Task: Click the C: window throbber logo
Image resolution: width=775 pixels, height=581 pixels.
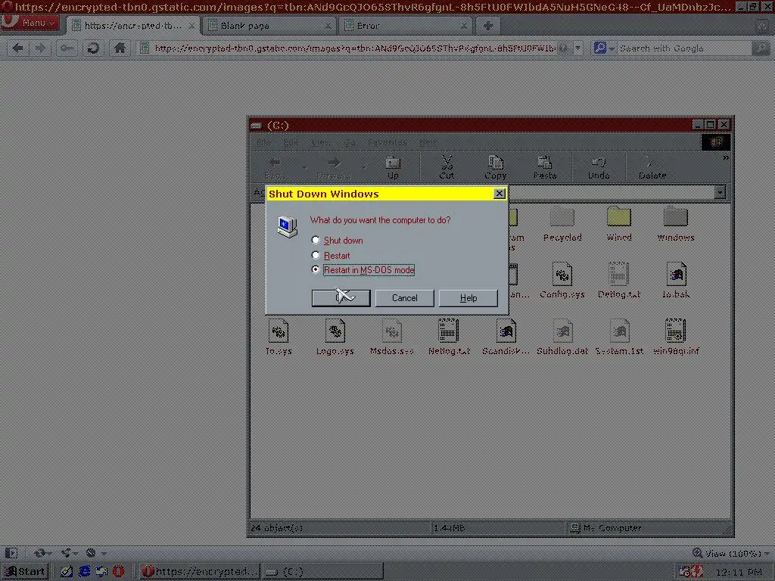Action: pos(716,143)
